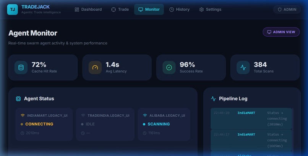The height and width of the screenshot is (156, 308).
Task: Click the Pipeline Log scrollbar
Action: [293, 132]
